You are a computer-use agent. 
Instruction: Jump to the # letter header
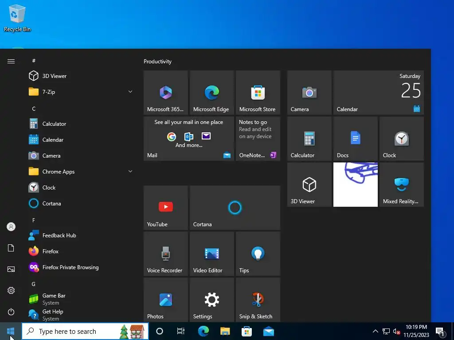34,60
